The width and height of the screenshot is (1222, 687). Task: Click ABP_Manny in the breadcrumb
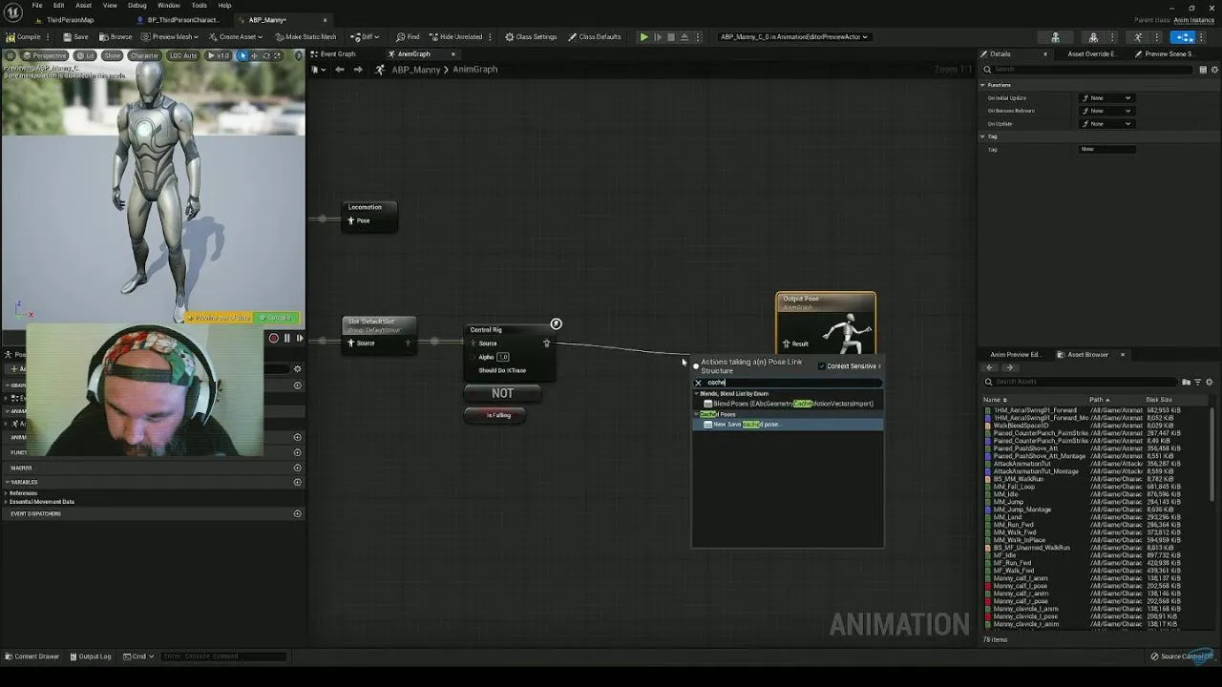click(x=415, y=70)
